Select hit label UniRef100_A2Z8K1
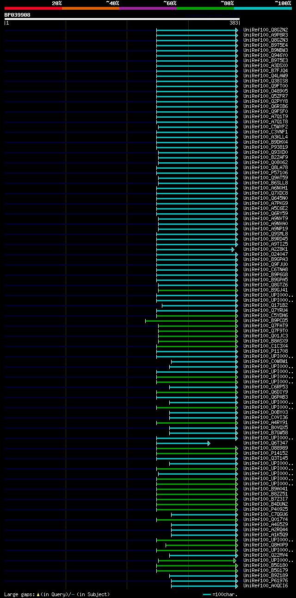The width and height of the screenshot is (296, 598). (265, 249)
